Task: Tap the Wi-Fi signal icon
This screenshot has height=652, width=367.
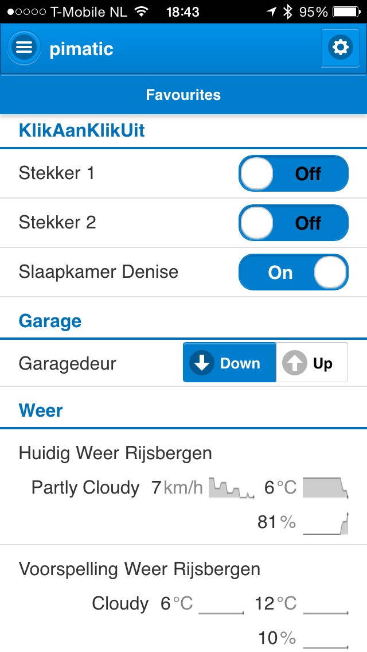Action: pyautogui.click(x=140, y=11)
